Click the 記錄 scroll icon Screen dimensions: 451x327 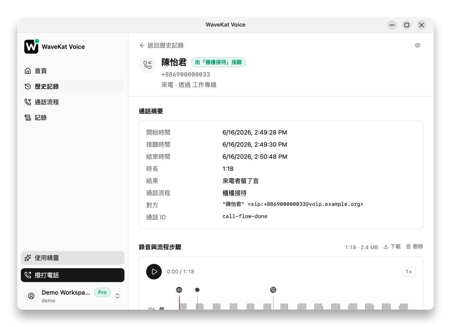coord(28,118)
